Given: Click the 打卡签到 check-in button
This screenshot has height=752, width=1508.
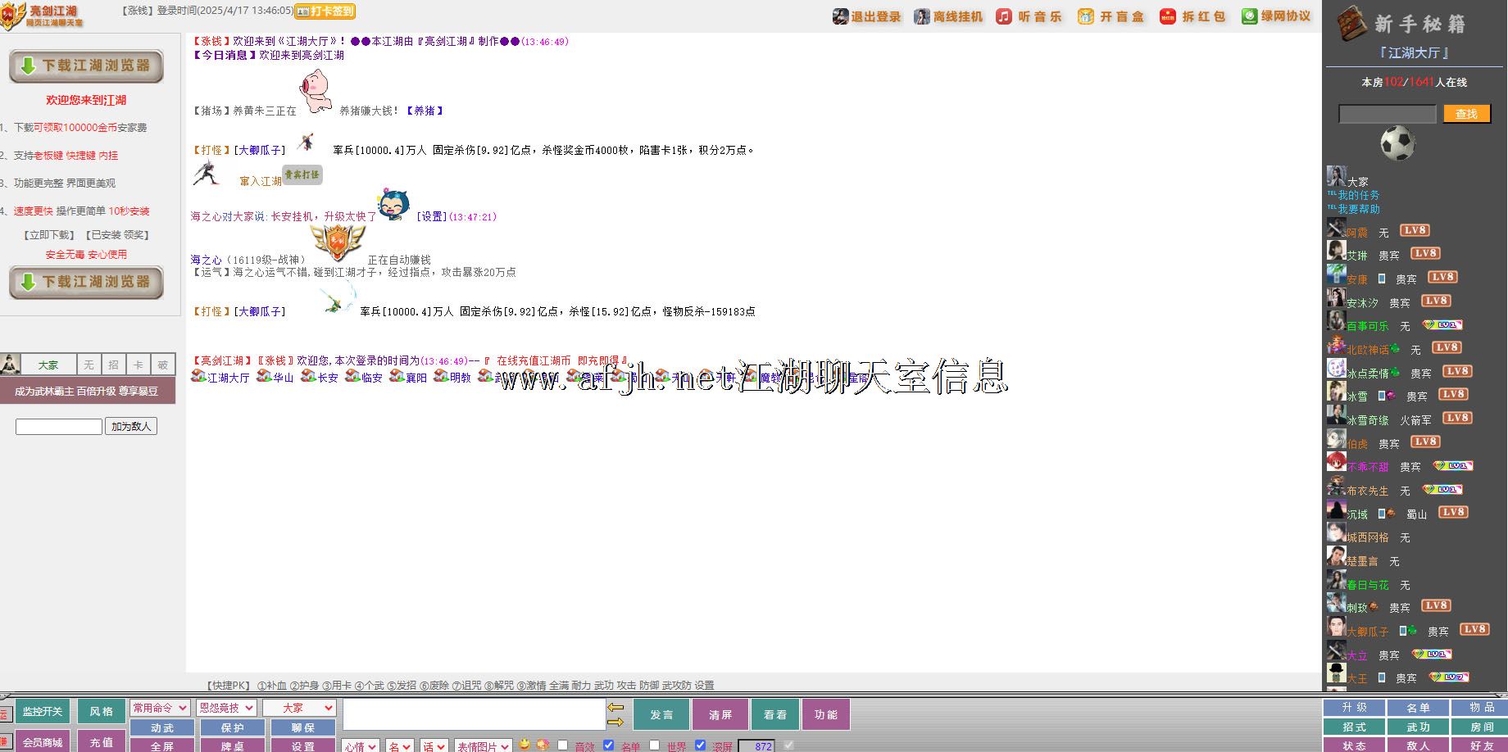Looking at the screenshot, I should tap(325, 11).
